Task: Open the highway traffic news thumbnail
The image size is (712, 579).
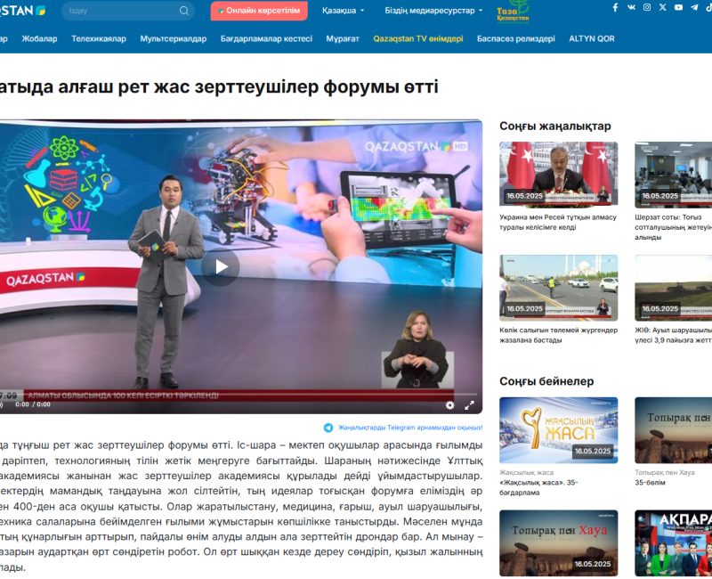Action: (x=559, y=288)
